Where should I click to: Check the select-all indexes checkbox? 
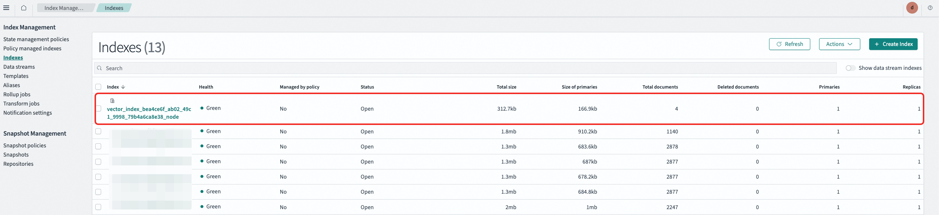98,87
